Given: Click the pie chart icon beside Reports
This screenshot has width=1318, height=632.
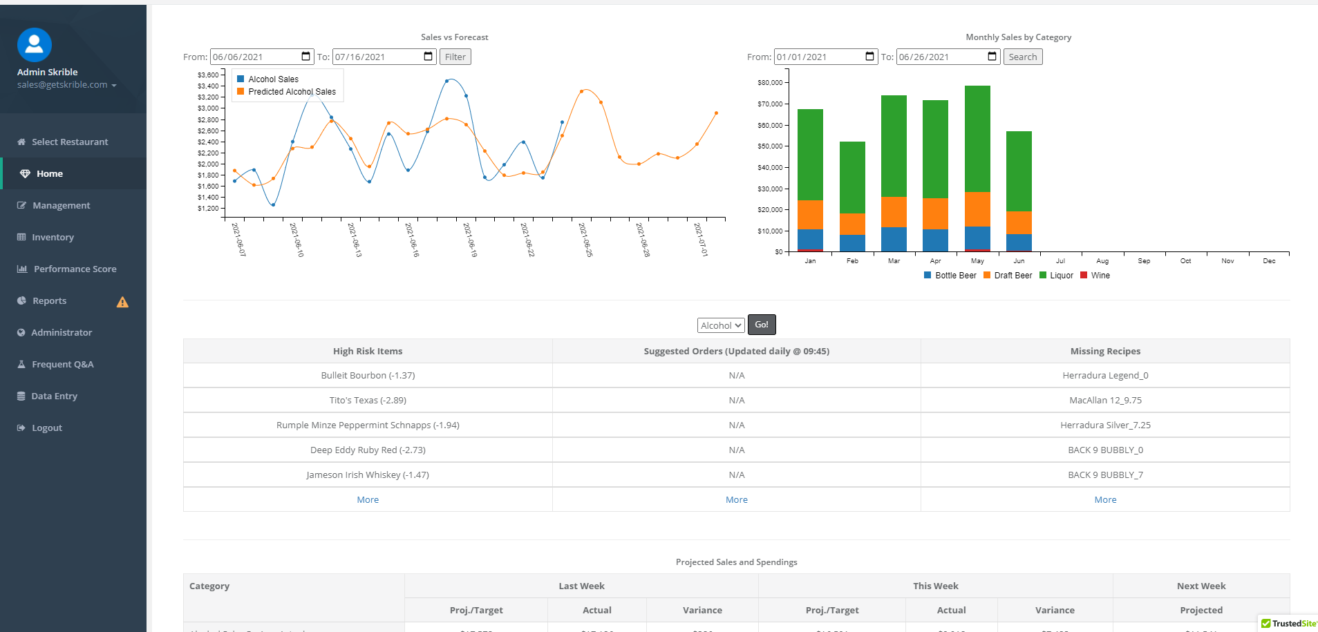Looking at the screenshot, I should click(x=21, y=300).
